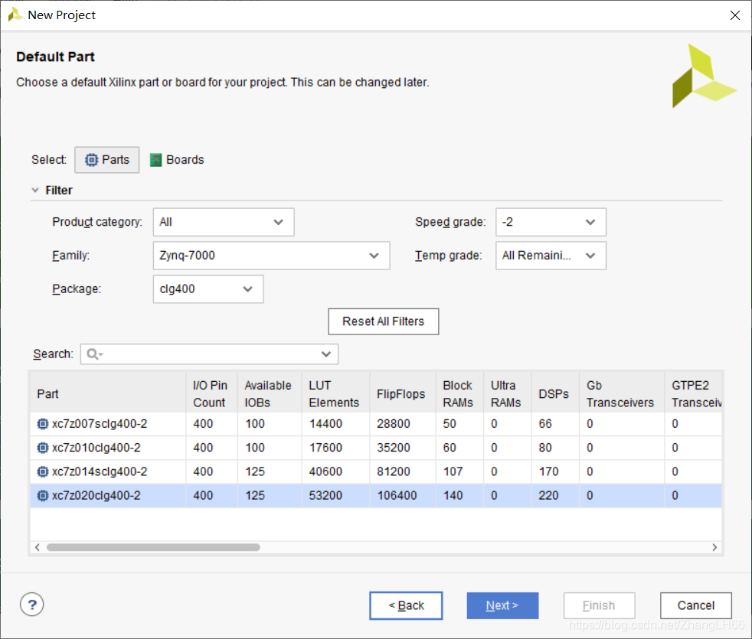Click DSPs value 66

pos(545,424)
